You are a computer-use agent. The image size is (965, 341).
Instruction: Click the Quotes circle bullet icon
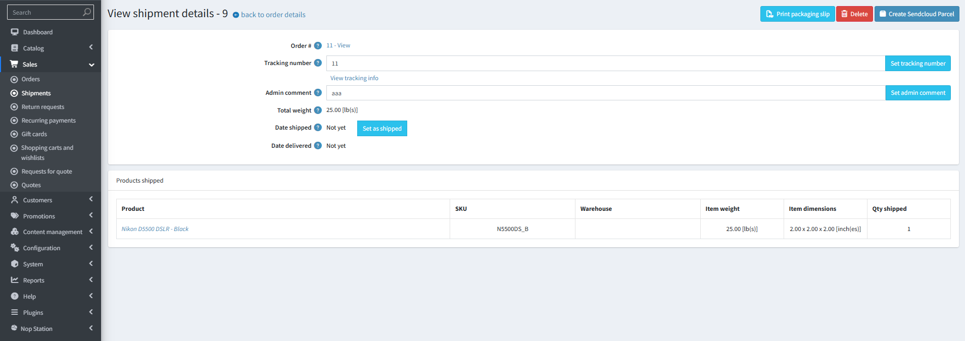pyautogui.click(x=14, y=185)
